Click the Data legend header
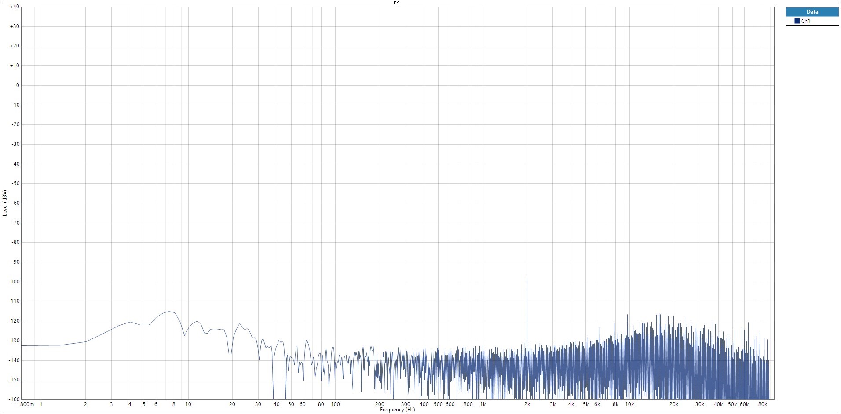This screenshot has width=841, height=414. [x=812, y=12]
